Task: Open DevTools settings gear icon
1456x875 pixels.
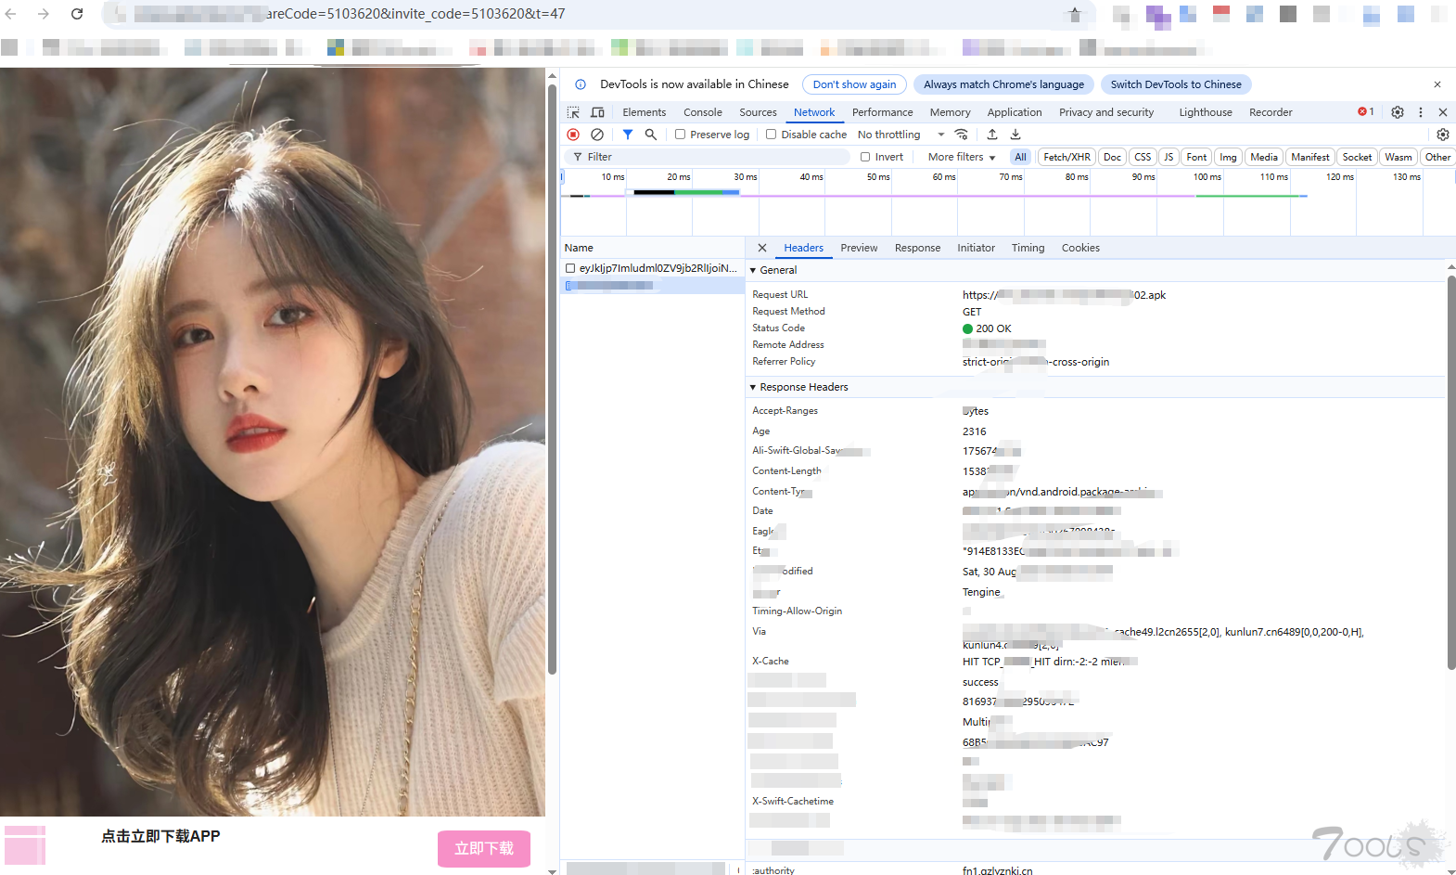Action: point(1398,112)
